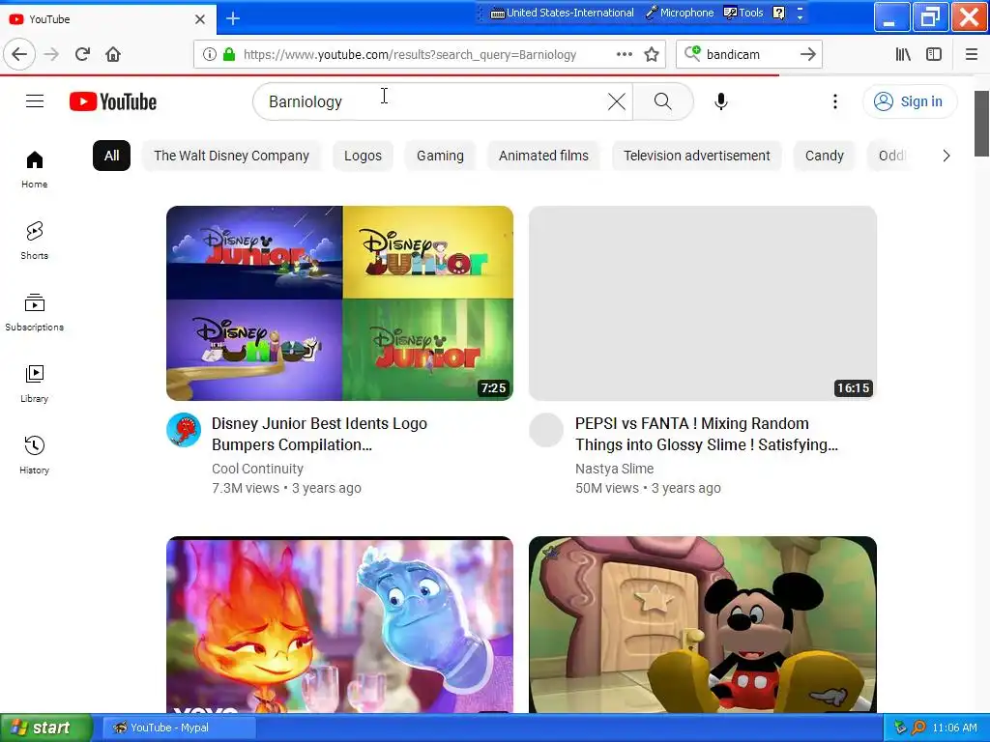Go back with the browser Back arrow
The image size is (990, 742).
click(x=19, y=54)
